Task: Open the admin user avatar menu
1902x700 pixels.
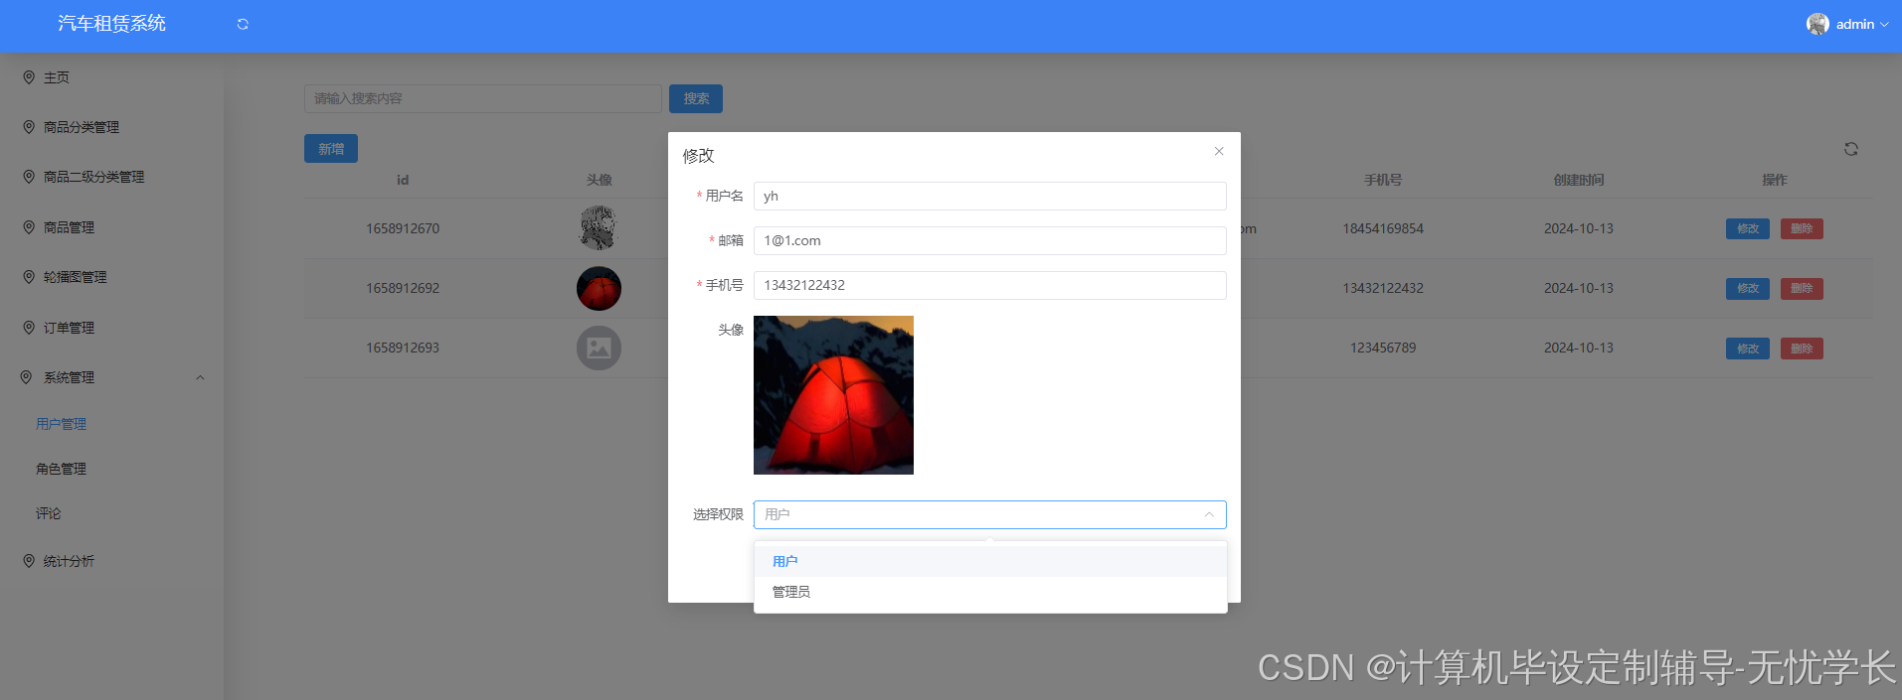Action: click(1817, 24)
